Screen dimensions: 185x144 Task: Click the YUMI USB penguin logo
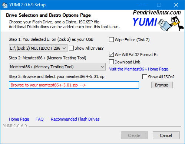158,23
